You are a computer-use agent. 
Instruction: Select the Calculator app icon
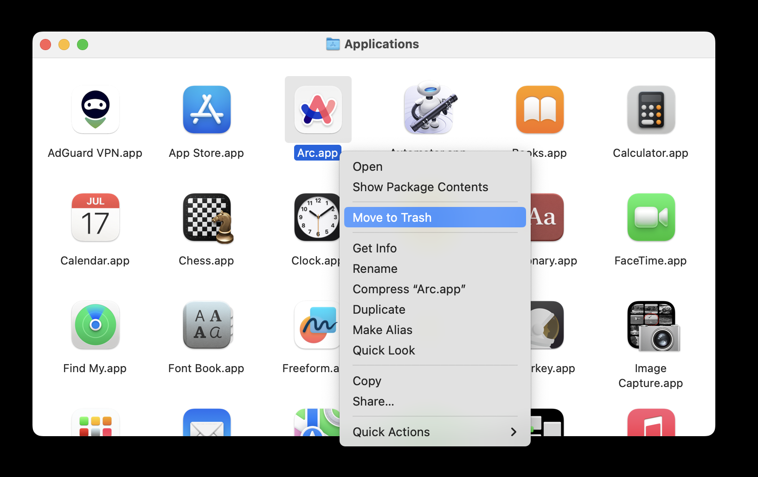(x=651, y=110)
